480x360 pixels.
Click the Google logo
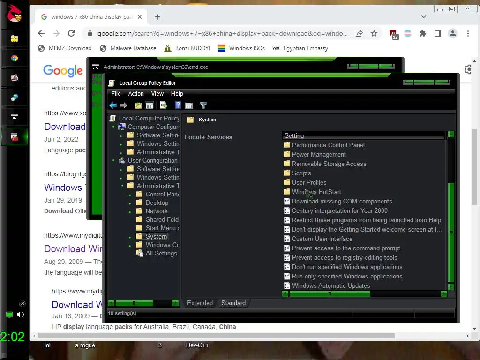(63, 70)
